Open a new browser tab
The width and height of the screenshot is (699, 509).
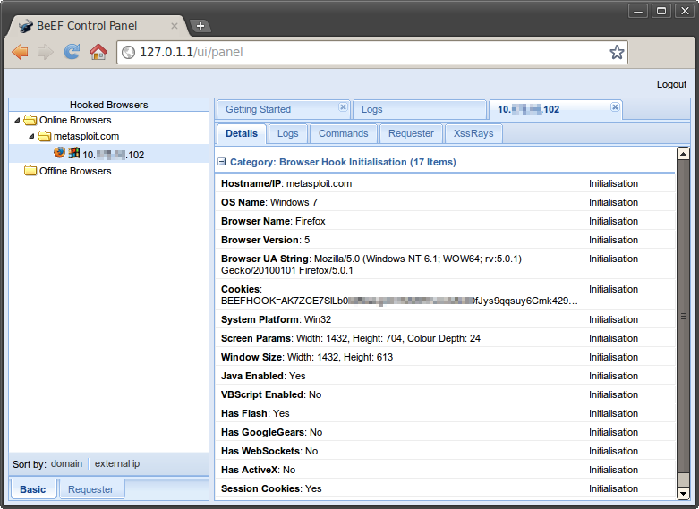(200, 26)
